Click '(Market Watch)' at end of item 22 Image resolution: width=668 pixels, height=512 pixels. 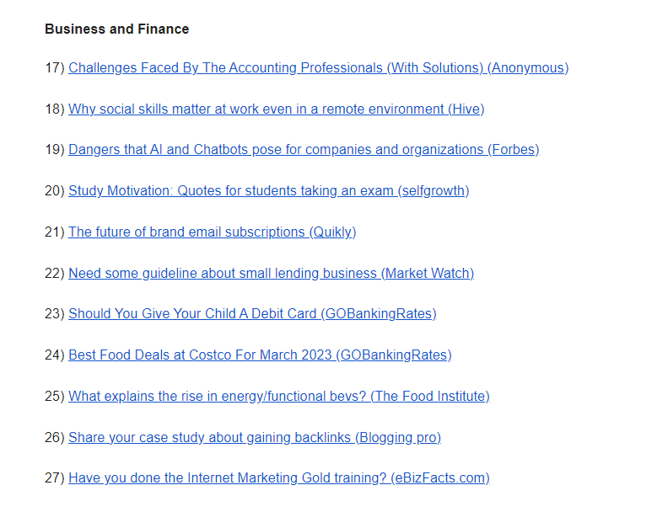(428, 273)
